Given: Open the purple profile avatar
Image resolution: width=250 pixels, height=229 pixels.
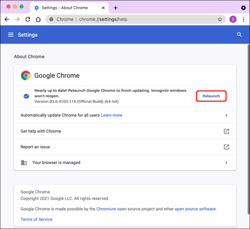Looking at the screenshot, I should pyautogui.click(x=233, y=20).
